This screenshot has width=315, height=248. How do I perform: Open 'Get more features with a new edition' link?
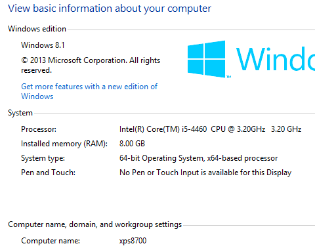89,91
